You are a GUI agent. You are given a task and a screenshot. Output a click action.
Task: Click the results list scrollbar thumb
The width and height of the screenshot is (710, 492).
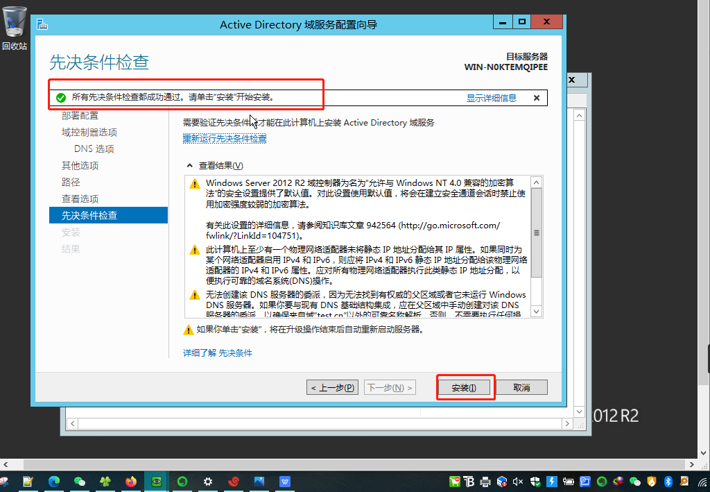(537, 233)
